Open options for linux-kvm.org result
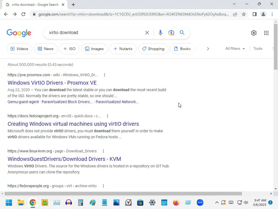Viewport: 278px width, 209px height. coord(103,151)
